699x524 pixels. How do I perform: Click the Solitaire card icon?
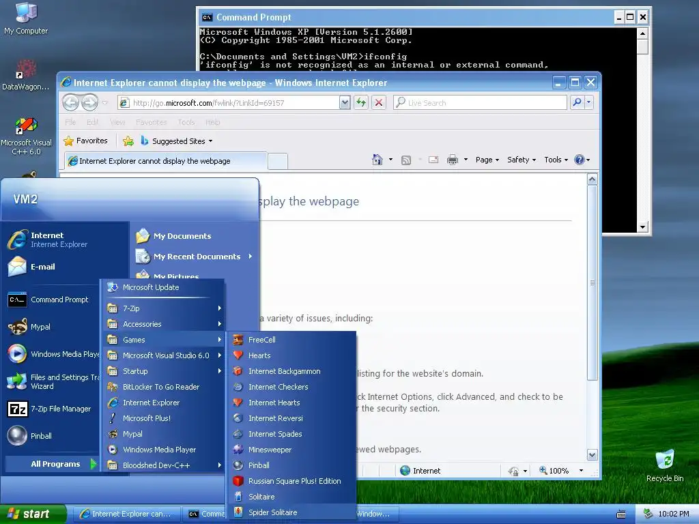point(238,497)
